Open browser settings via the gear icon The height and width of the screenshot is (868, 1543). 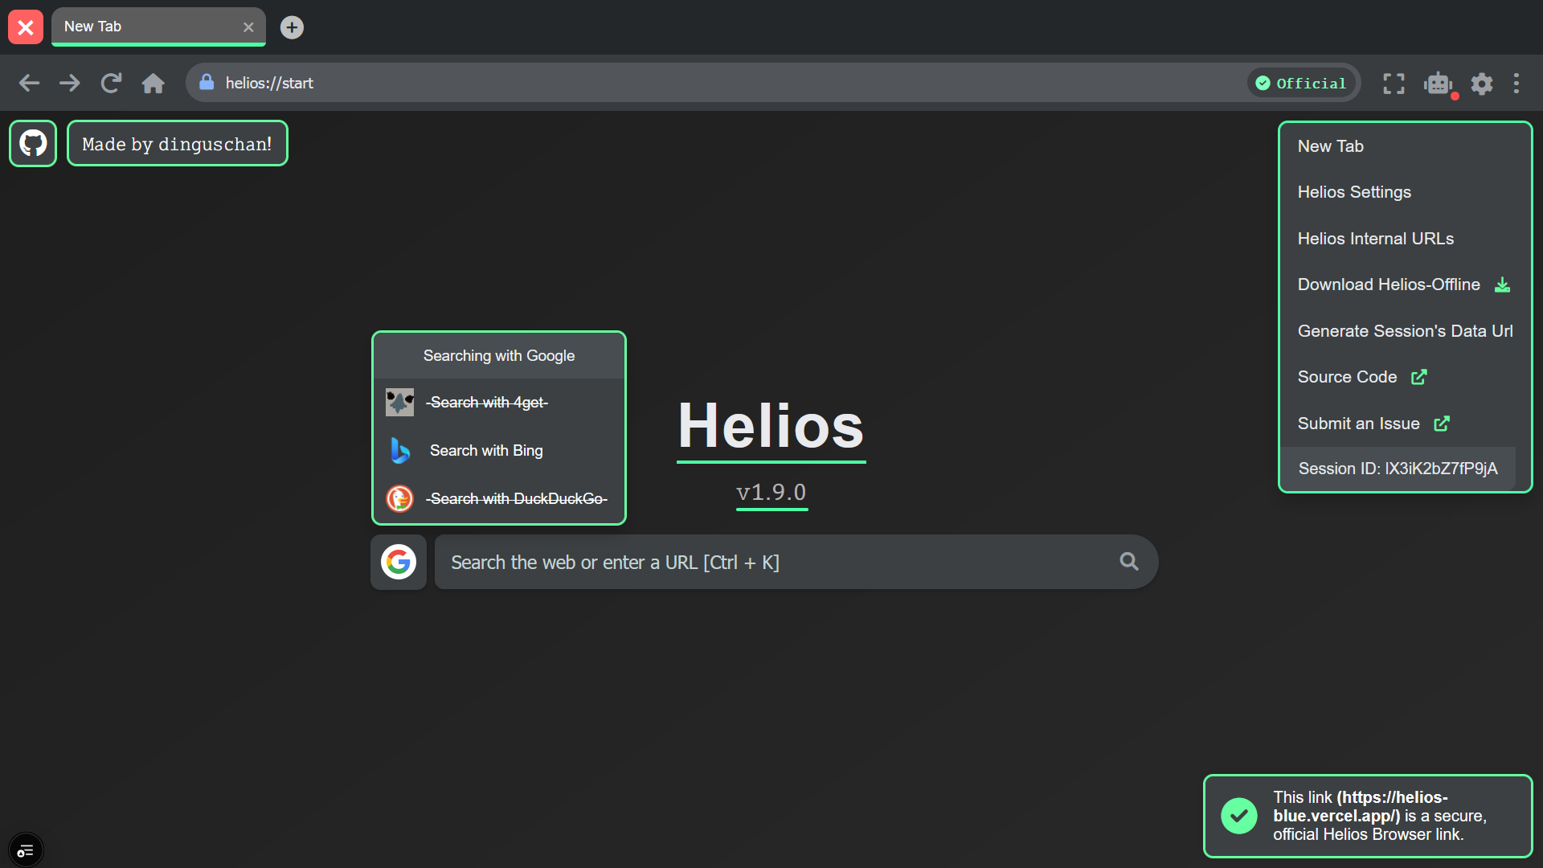click(1481, 83)
